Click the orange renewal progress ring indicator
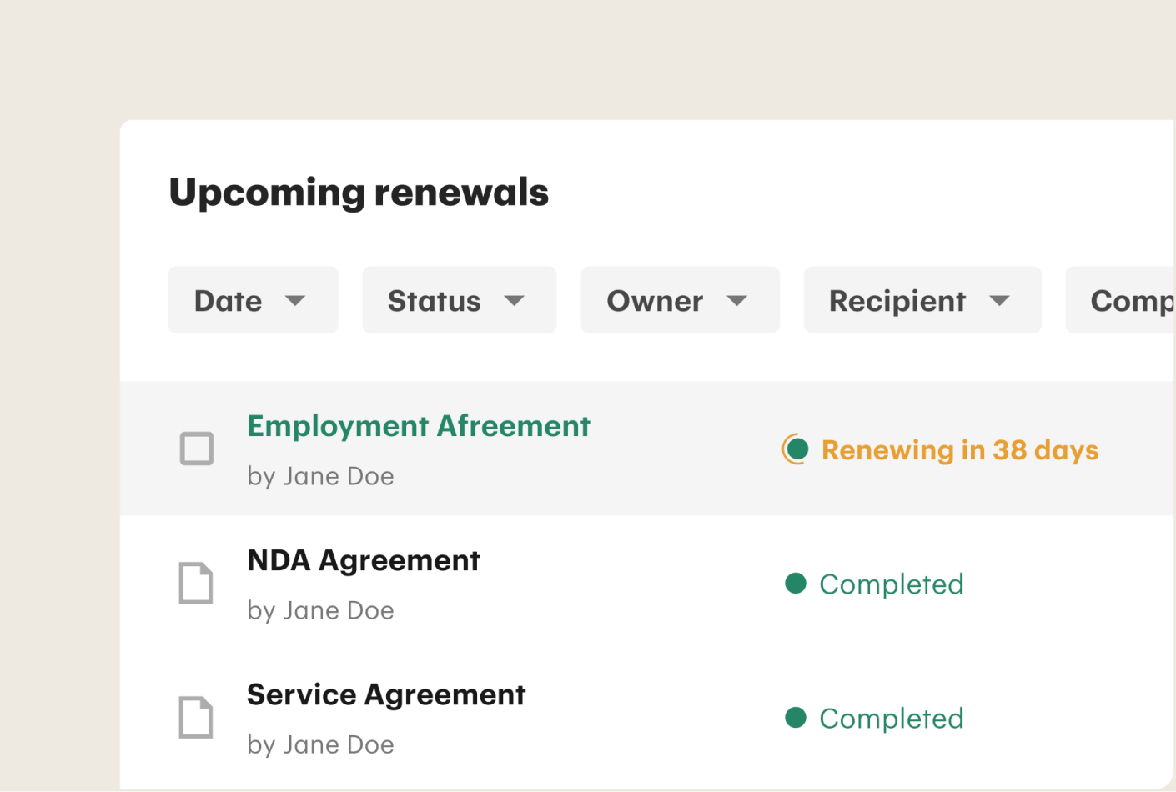This screenshot has width=1176, height=792. click(x=795, y=449)
